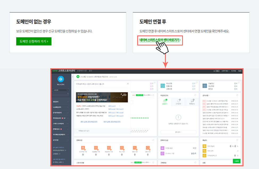Click the purple 굿 서비스 기준 icon
The height and width of the screenshot is (169, 259).
(x=162, y=153)
